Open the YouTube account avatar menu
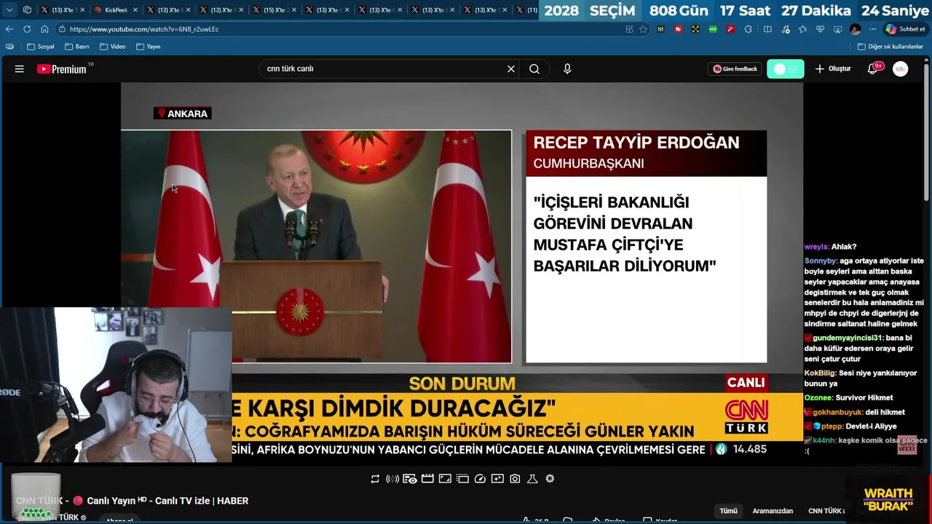 click(x=901, y=69)
